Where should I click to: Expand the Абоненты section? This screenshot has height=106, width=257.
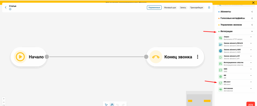252,12
